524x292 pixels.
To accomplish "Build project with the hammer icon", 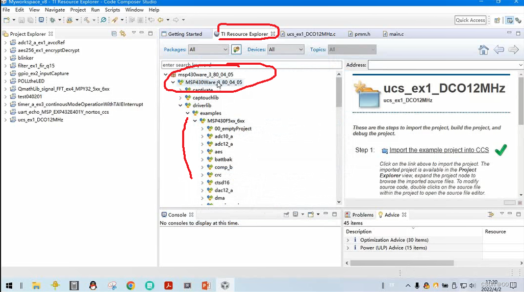I will 87,20.
